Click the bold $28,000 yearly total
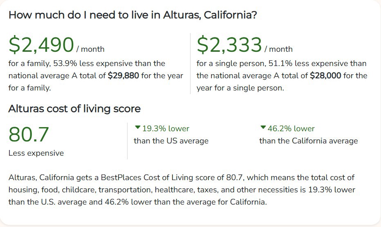This screenshot has width=381, height=227. [x=325, y=76]
